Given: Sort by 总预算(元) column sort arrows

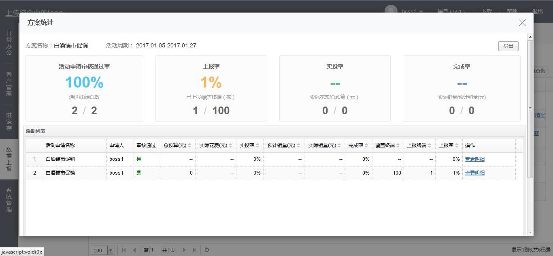Looking at the screenshot, I should pos(189,146).
